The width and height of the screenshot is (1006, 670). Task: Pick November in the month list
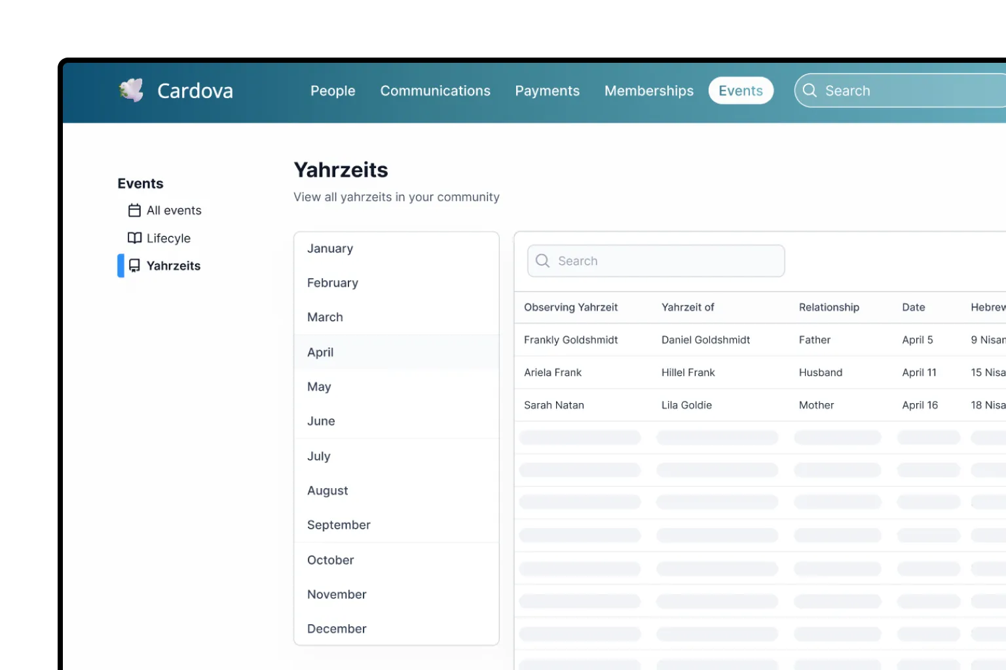(397, 594)
